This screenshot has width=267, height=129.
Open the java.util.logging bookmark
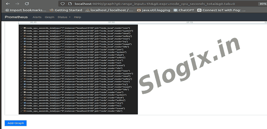(153, 10)
